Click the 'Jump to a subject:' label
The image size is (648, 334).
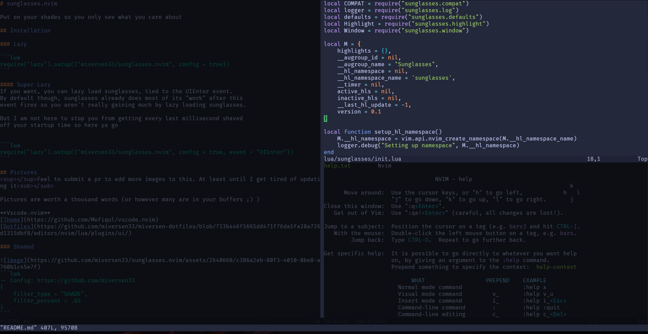354,226
